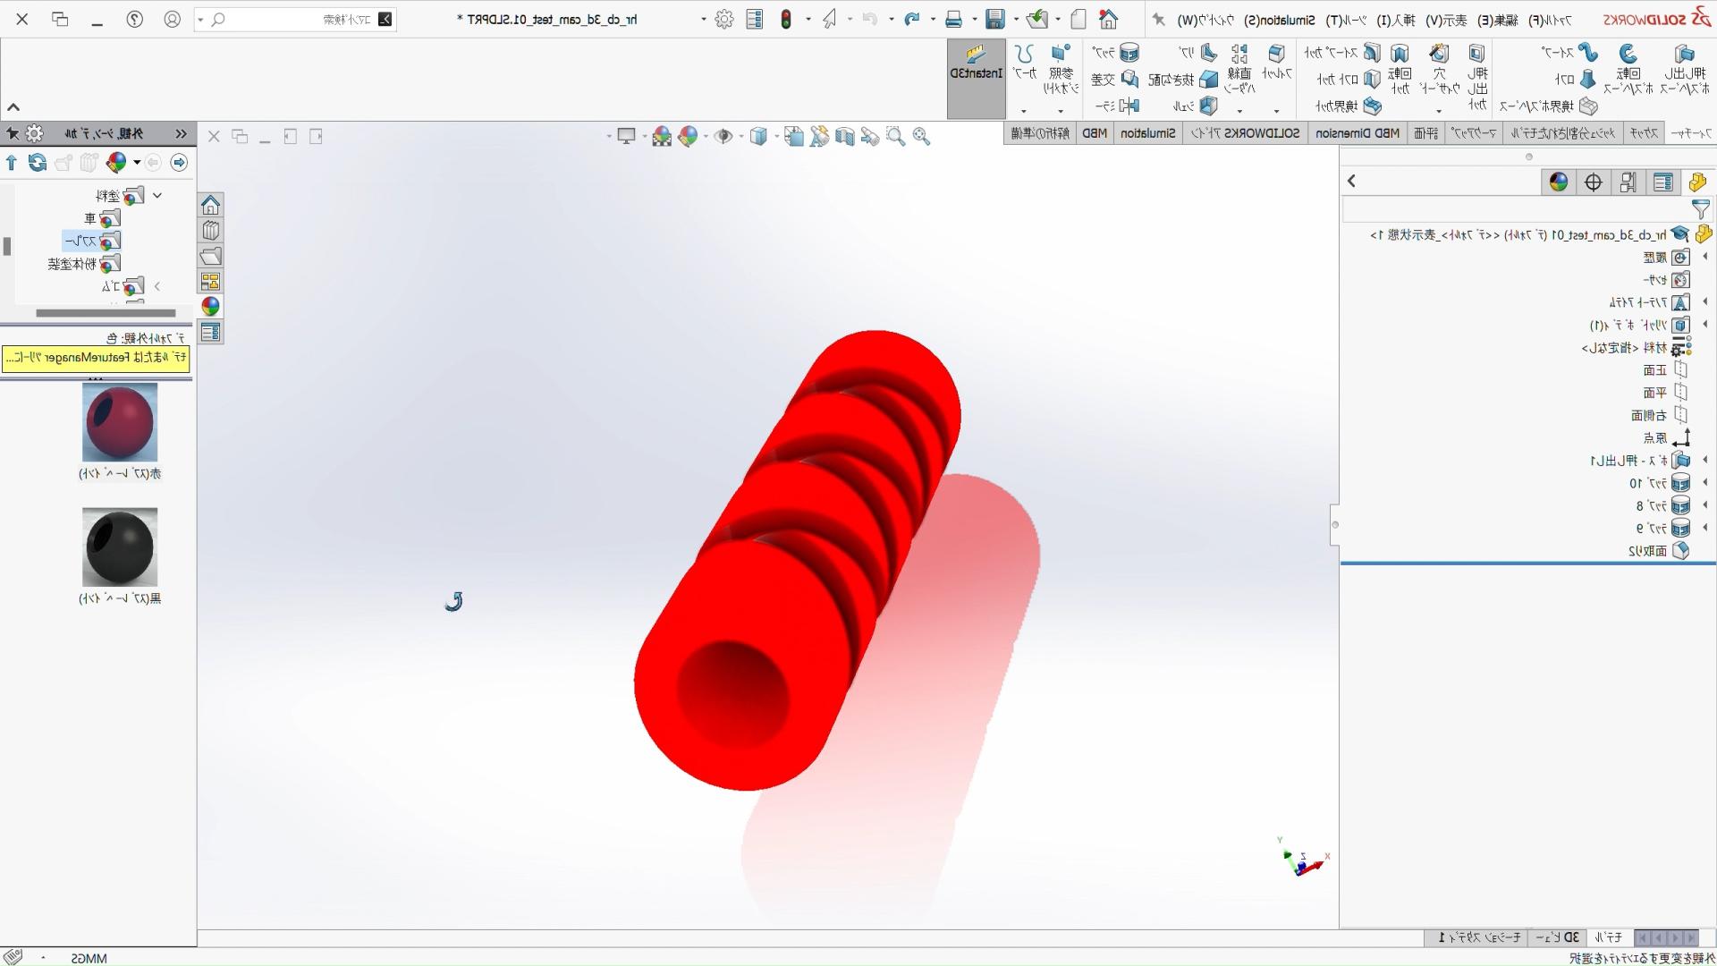Click the Refresh icon in Appearances pane

point(38,162)
